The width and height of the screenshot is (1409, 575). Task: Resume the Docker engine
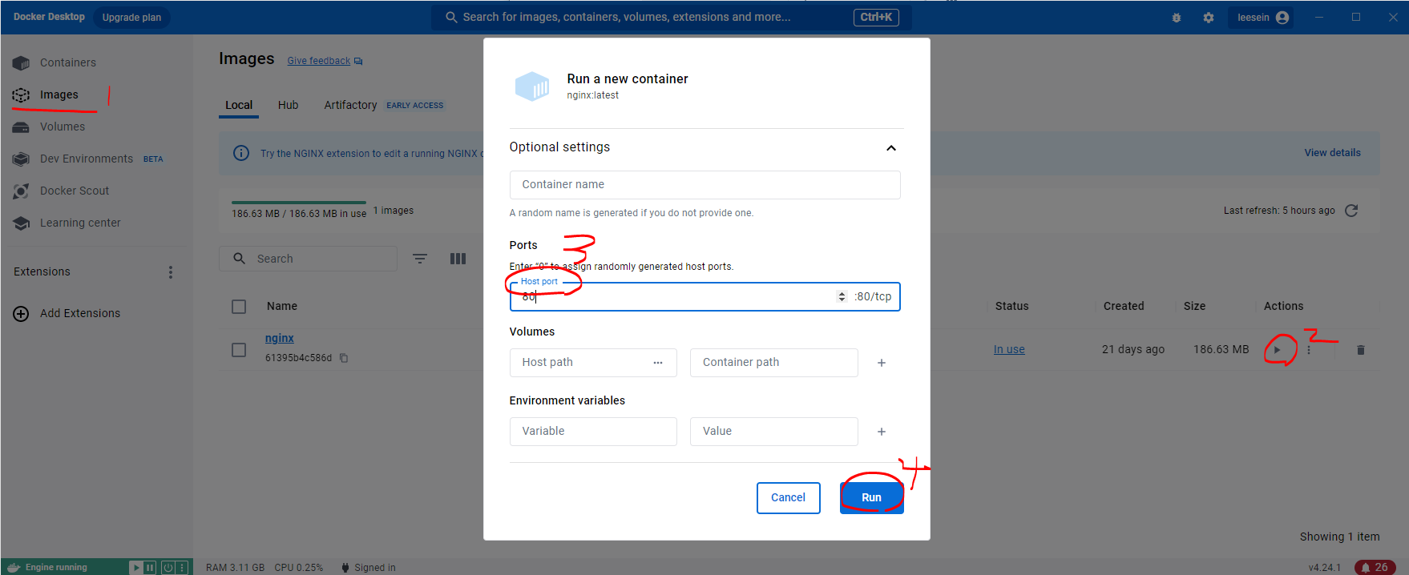[x=136, y=567]
